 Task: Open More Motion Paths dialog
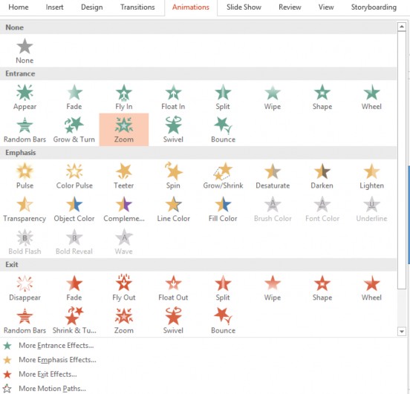coord(45,388)
